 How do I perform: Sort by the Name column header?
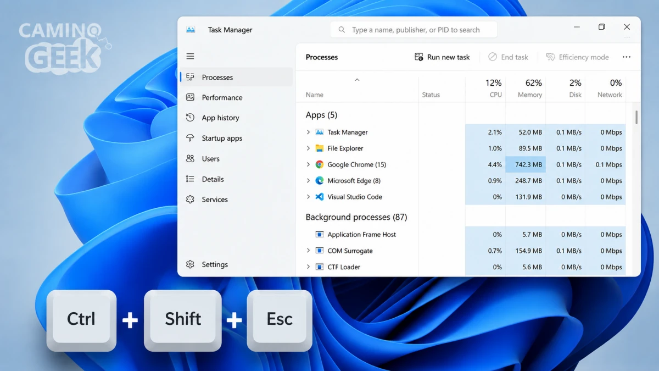(x=357, y=88)
